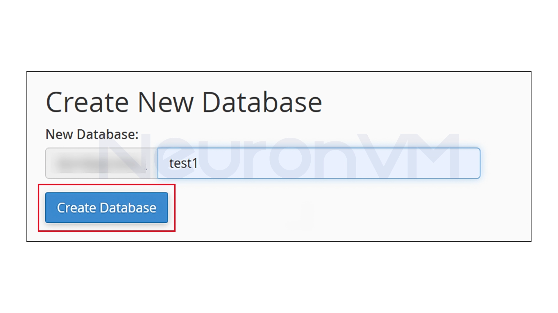Click the Create New Database page heading
Screen dimensions: 558x313
185,101
